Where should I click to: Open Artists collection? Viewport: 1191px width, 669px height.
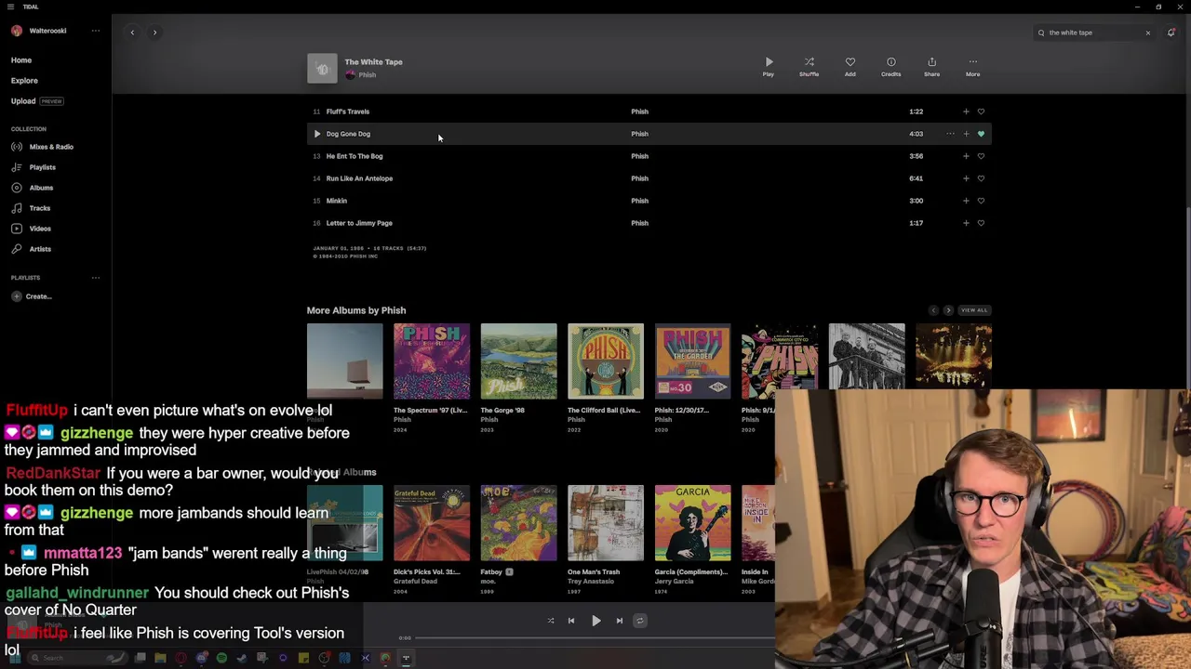[x=32, y=249]
